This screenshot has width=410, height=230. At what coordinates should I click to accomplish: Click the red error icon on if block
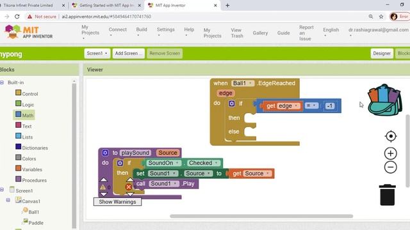click(x=128, y=187)
